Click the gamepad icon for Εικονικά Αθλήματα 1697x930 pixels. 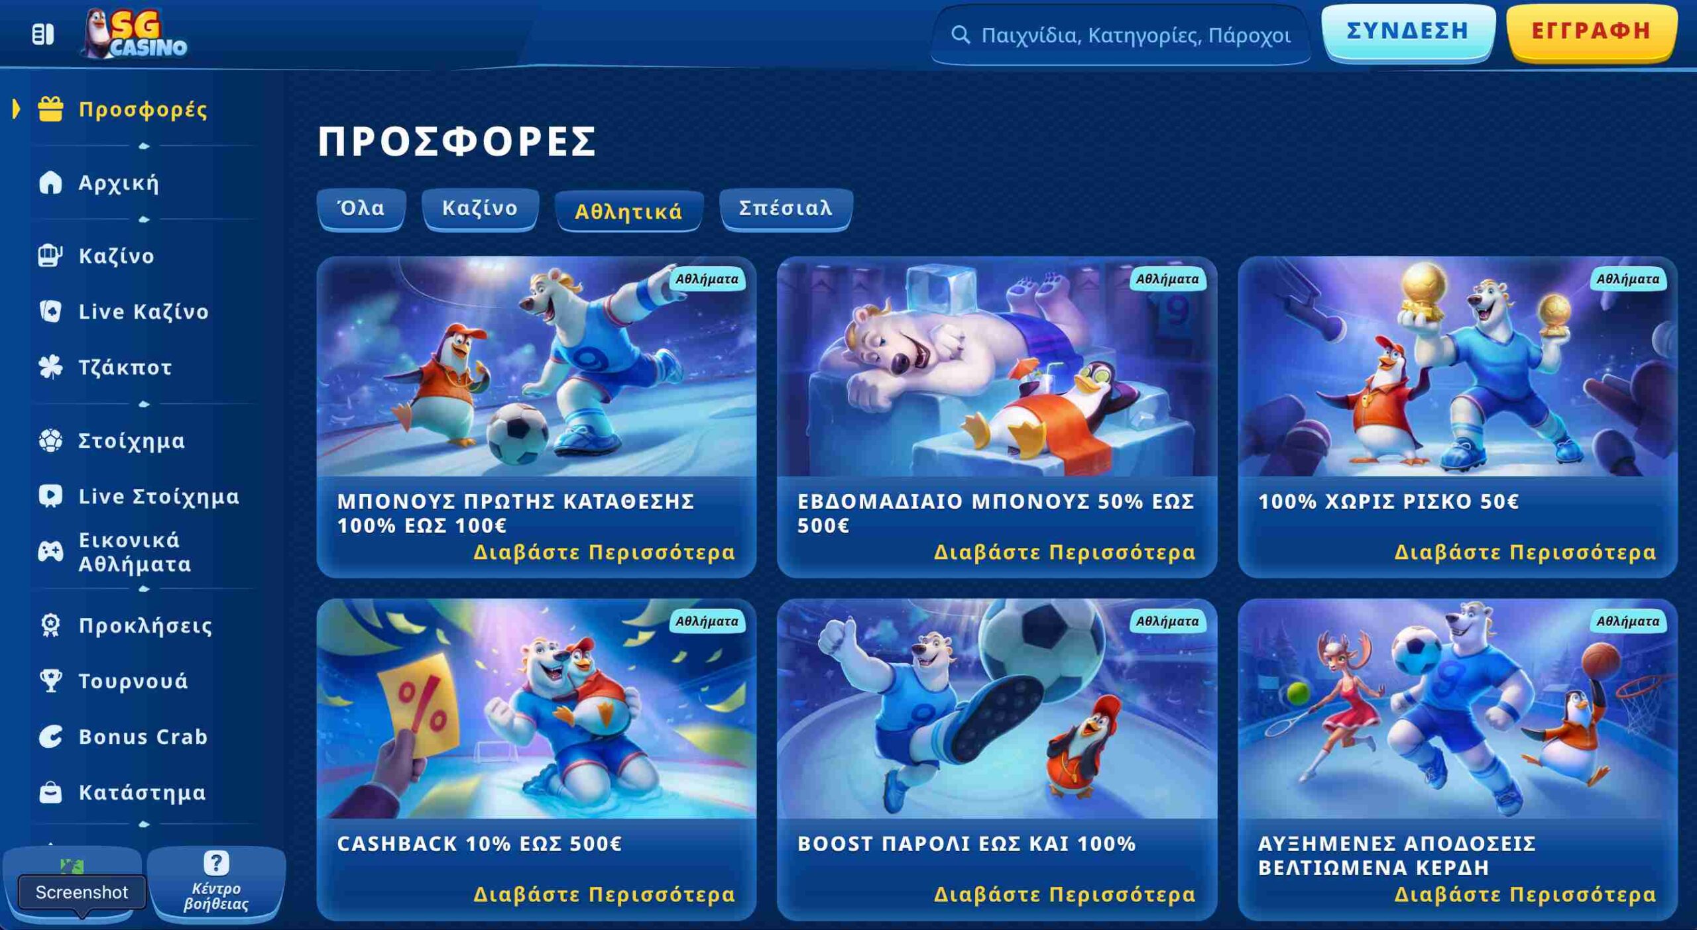pyautogui.click(x=50, y=551)
